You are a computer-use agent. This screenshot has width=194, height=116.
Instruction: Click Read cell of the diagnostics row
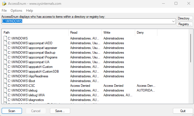[x=85, y=100]
